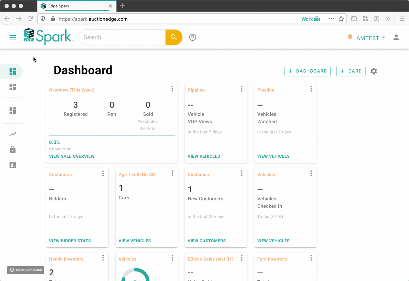The height and width of the screenshot is (281, 409).
Task: Click VIEW BIDDER STATS link
Action: 70,241
